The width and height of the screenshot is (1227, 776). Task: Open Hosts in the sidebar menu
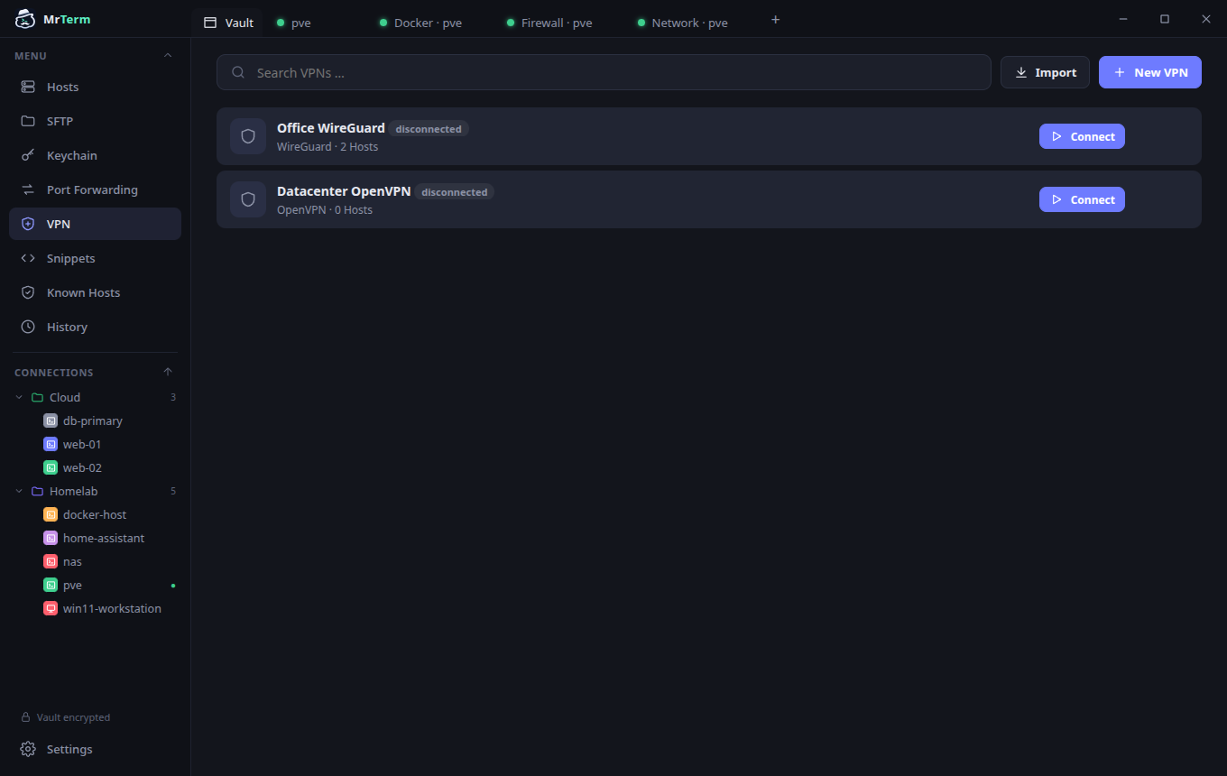[x=95, y=87]
